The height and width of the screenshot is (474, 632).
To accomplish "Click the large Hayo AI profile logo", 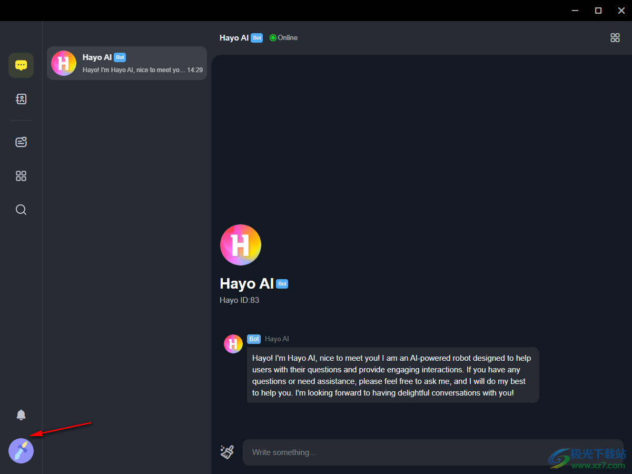I will tap(241, 245).
